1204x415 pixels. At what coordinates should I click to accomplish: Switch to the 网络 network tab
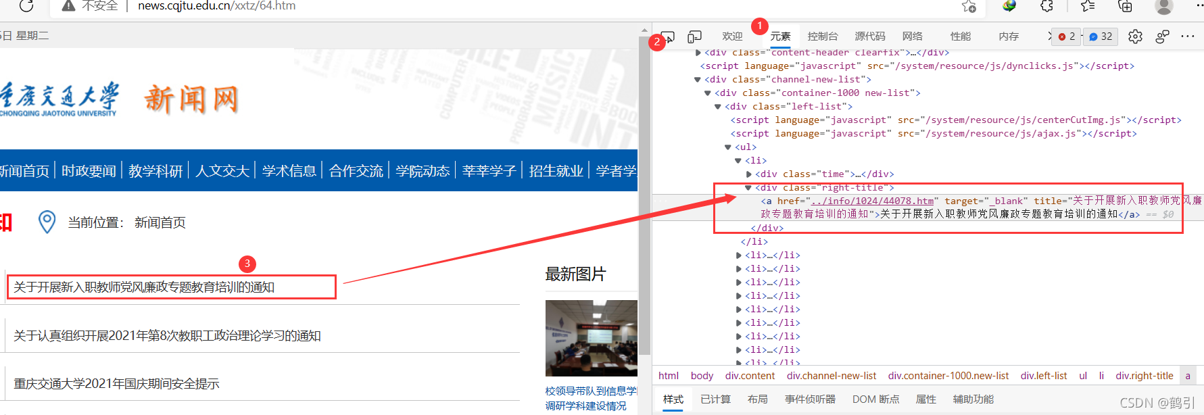pyautogui.click(x=913, y=36)
